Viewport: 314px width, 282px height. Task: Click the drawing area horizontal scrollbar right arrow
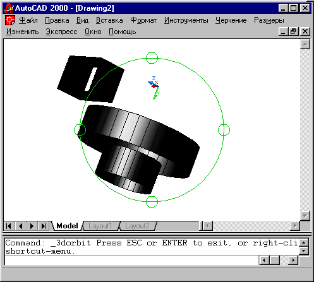tap(295, 226)
